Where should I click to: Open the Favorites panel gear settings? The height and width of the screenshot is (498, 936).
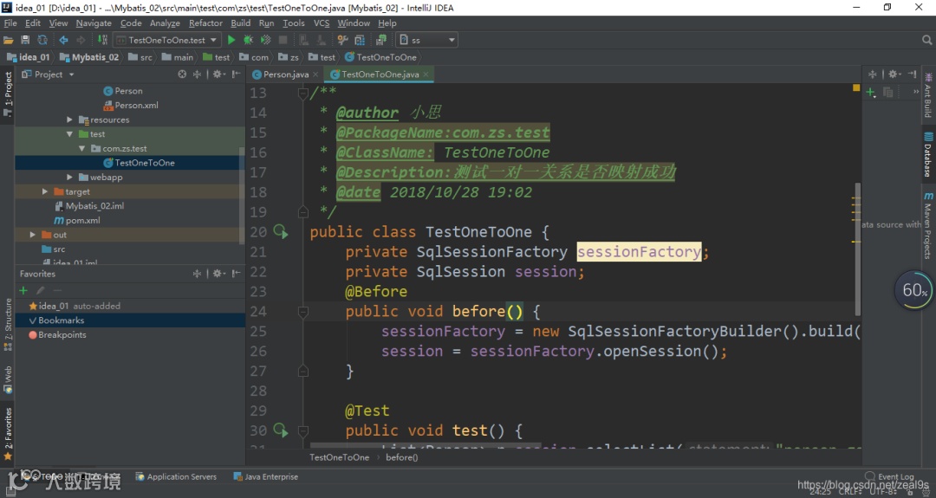coord(218,274)
